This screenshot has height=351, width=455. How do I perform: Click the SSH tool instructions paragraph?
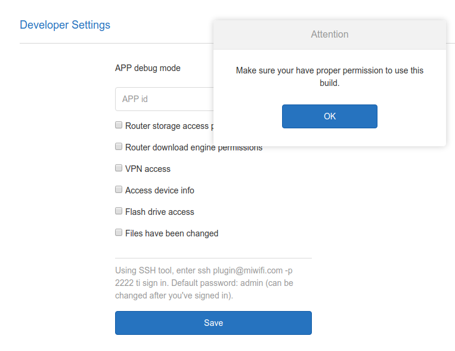pos(204,283)
